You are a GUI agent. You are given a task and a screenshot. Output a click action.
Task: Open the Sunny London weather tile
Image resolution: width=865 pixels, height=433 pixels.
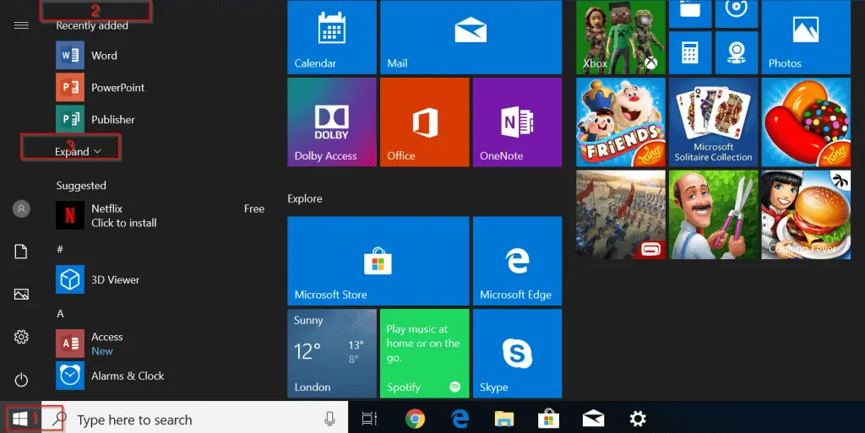click(332, 353)
